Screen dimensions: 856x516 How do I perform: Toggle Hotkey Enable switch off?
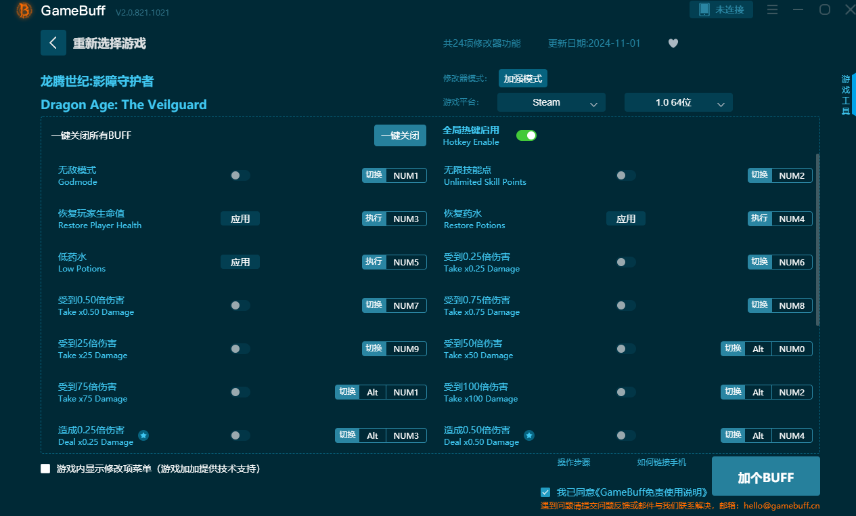526,135
